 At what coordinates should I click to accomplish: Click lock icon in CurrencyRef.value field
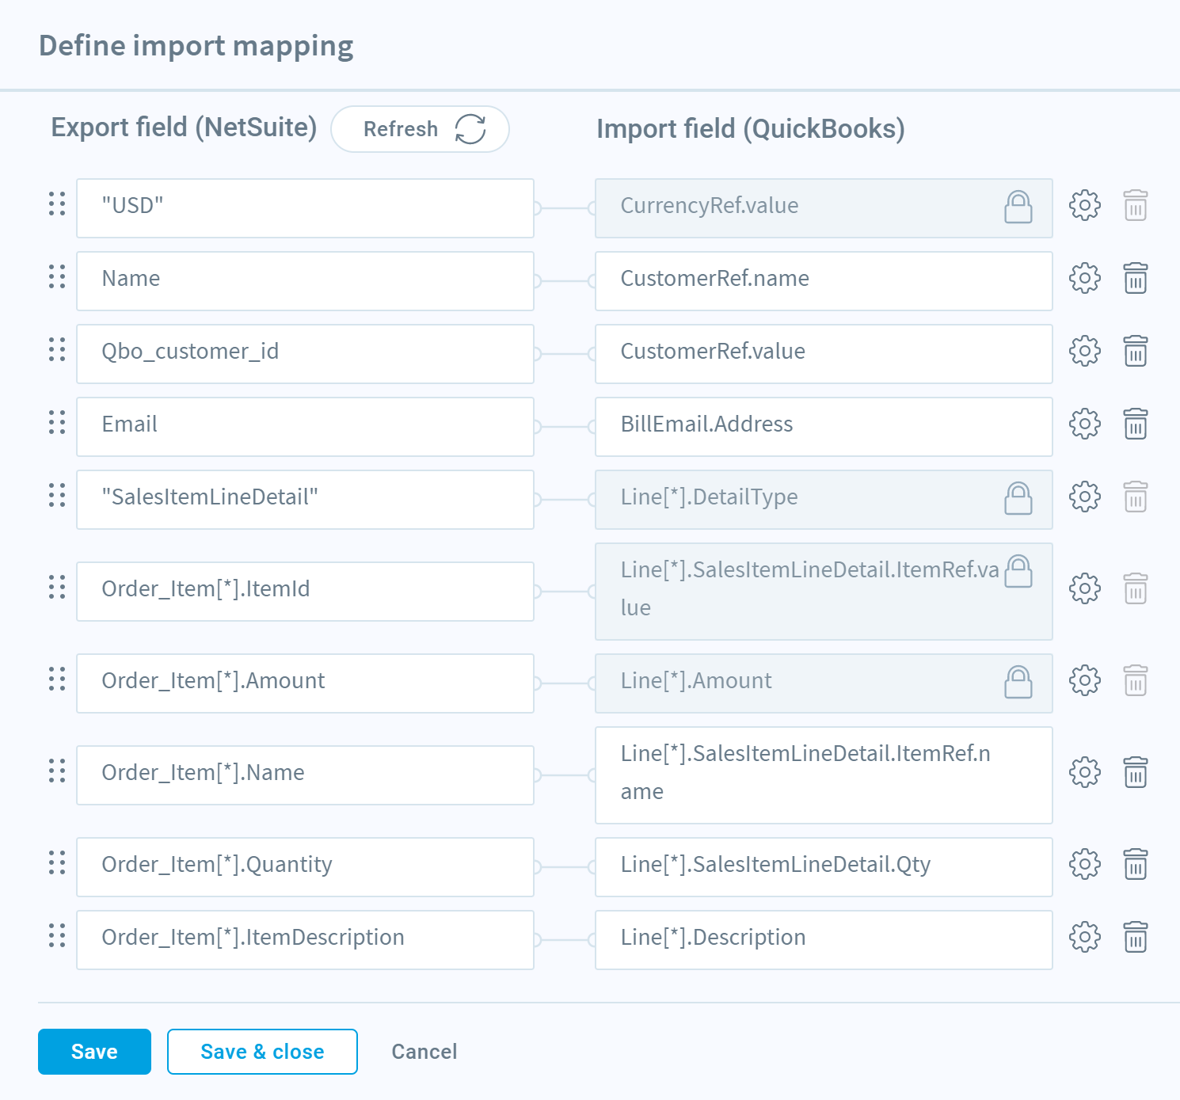click(x=1018, y=207)
